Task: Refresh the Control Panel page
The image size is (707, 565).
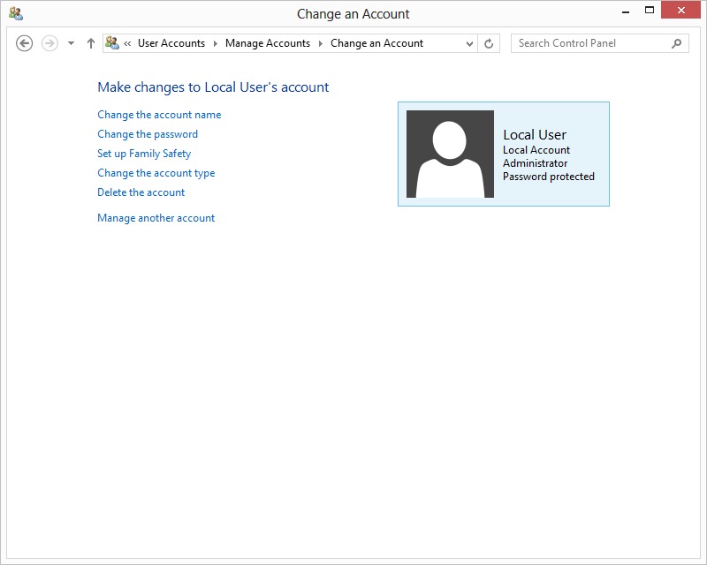Action: [490, 43]
